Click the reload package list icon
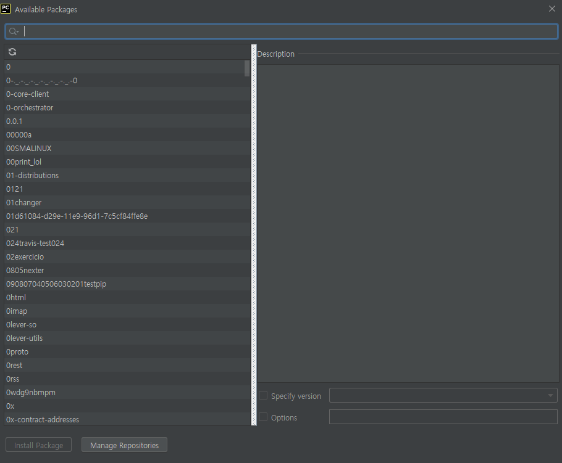562x463 pixels. pyautogui.click(x=12, y=52)
